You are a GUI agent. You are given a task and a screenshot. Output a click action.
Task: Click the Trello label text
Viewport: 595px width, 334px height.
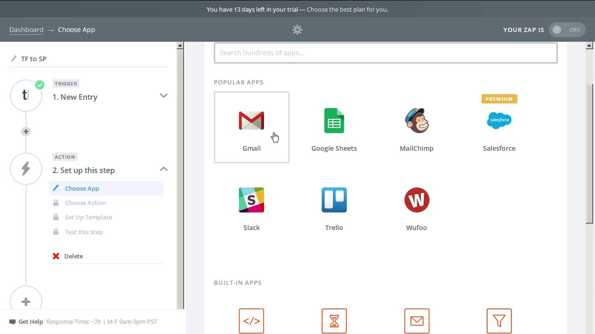pos(334,228)
